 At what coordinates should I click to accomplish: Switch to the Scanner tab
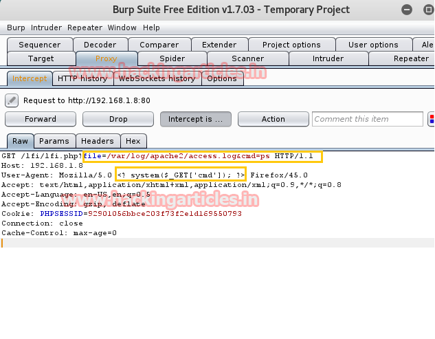[248, 58]
